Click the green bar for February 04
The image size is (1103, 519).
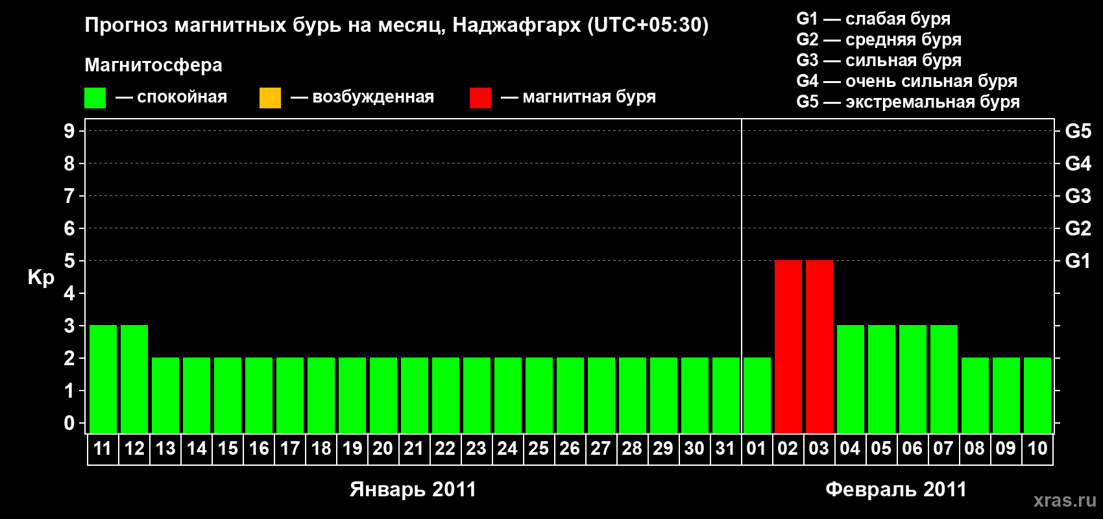pos(851,380)
